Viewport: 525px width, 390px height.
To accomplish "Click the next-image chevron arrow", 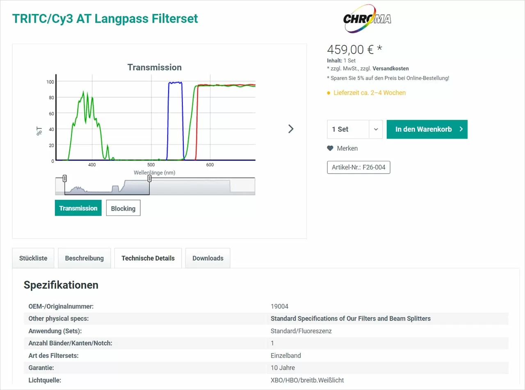I will [291, 129].
